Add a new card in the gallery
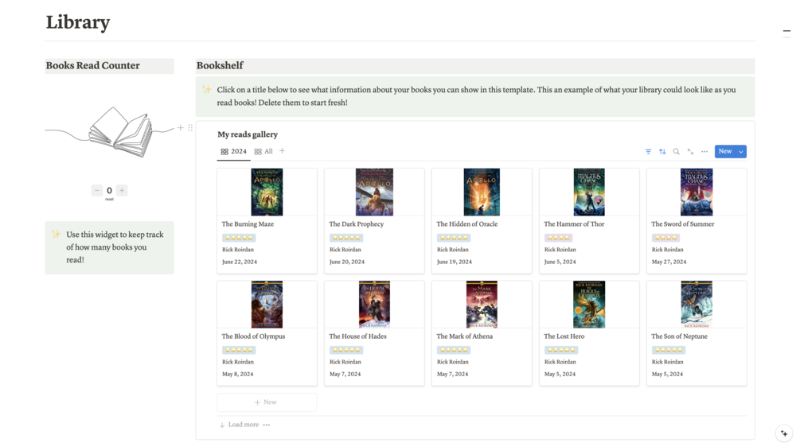800x443 pixels. click(x=267, y=402)
